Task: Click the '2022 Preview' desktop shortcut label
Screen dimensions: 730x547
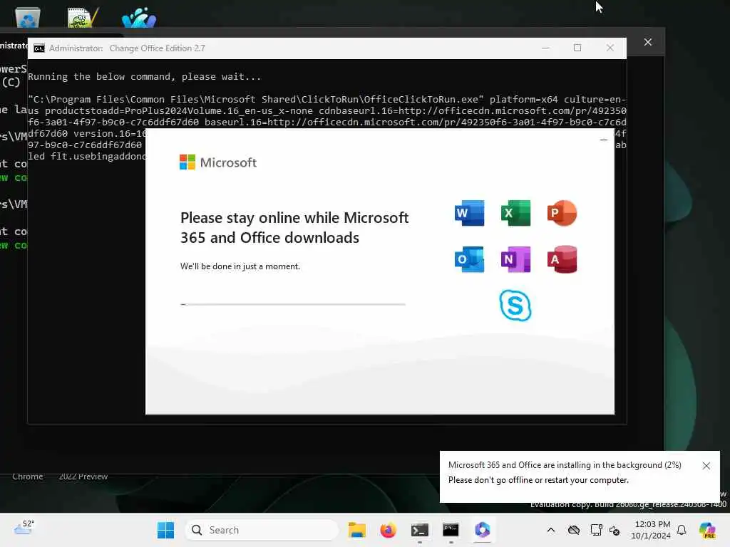Action: [83, 476]
